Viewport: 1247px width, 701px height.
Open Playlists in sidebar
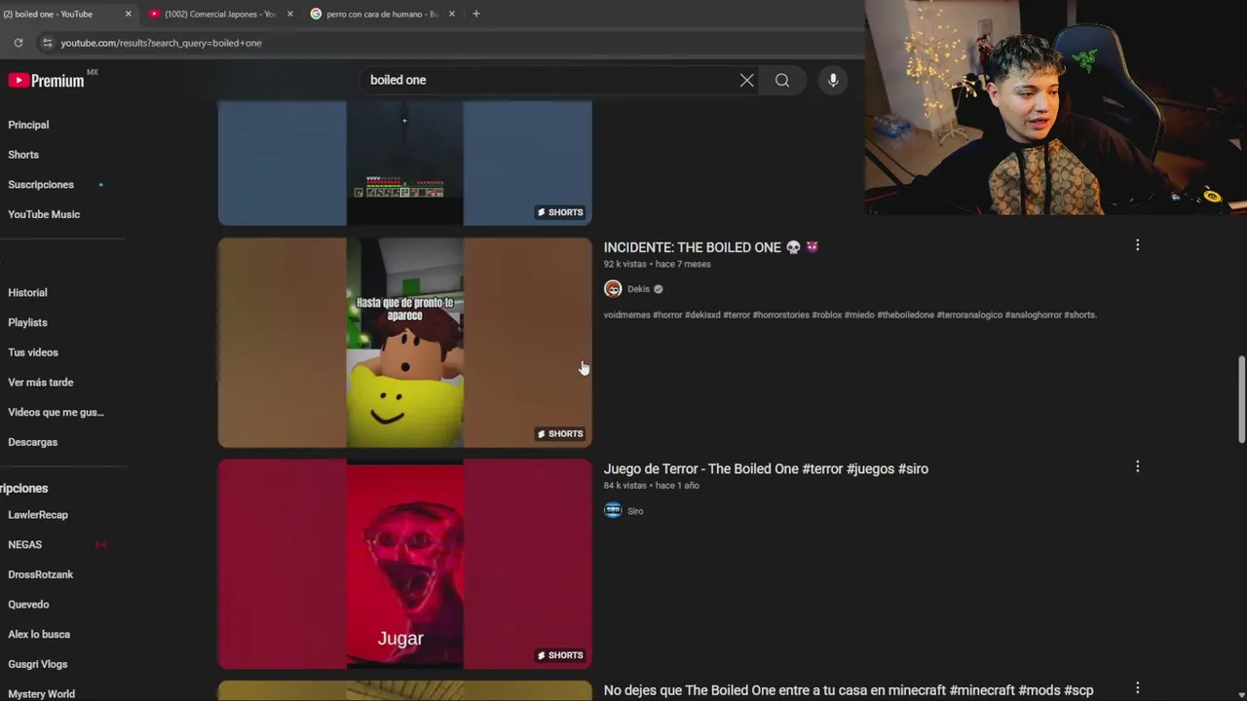click(27, 322)
